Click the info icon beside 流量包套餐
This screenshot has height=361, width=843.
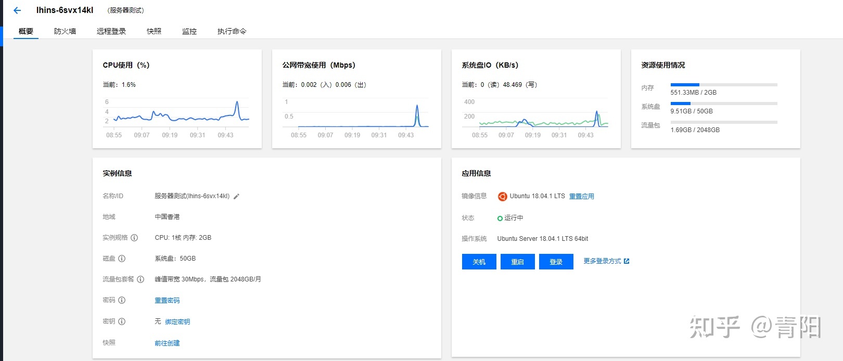140,279
